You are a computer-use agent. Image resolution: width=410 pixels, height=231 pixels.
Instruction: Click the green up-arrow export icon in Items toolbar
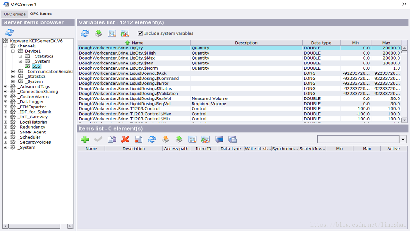179,139
